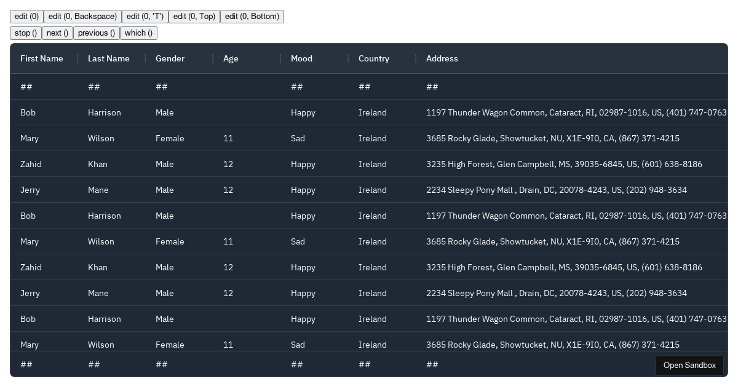Open the sandbox via Open Sandbox
This screenshot has width=738, height=387.
point(689,365)
